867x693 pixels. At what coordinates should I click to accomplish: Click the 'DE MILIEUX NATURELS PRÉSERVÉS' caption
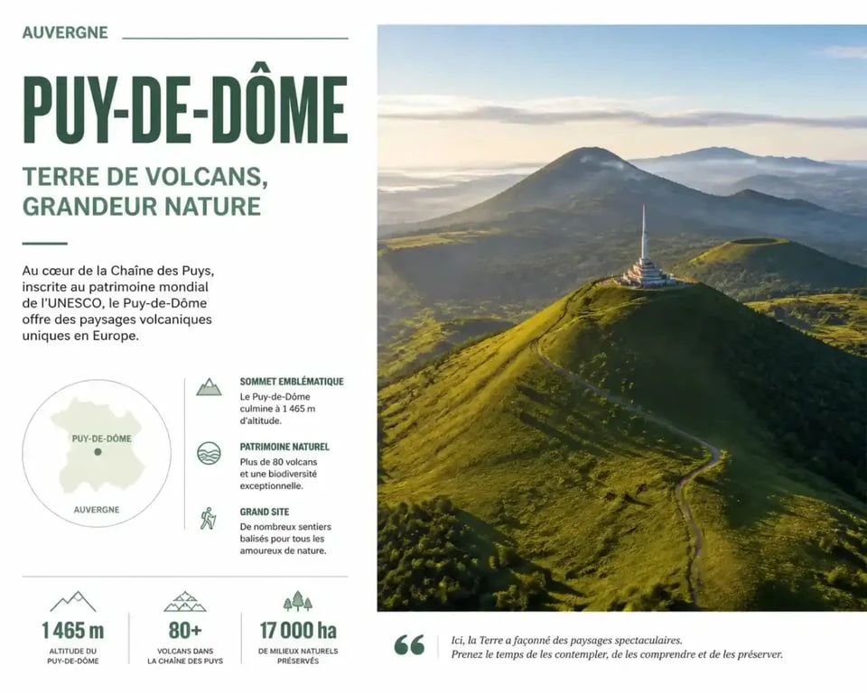[x=298, y=656]
